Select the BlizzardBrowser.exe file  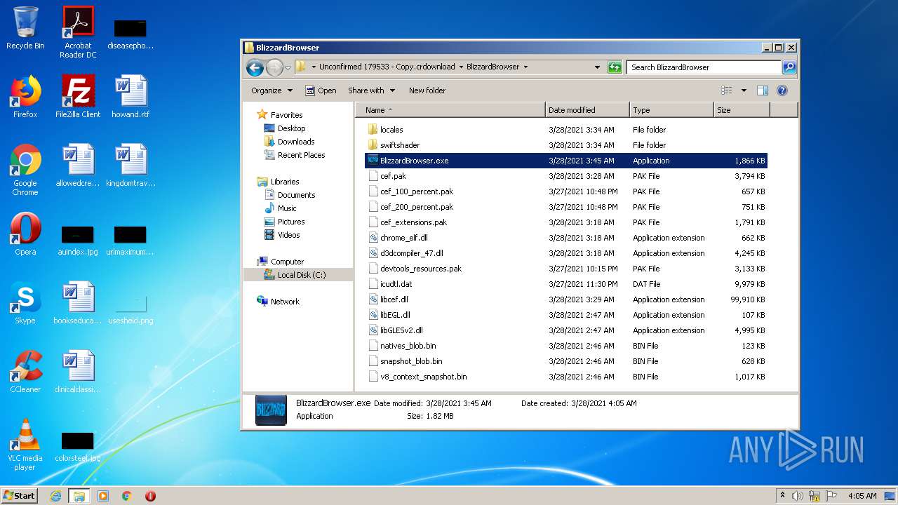coord(565,161)
